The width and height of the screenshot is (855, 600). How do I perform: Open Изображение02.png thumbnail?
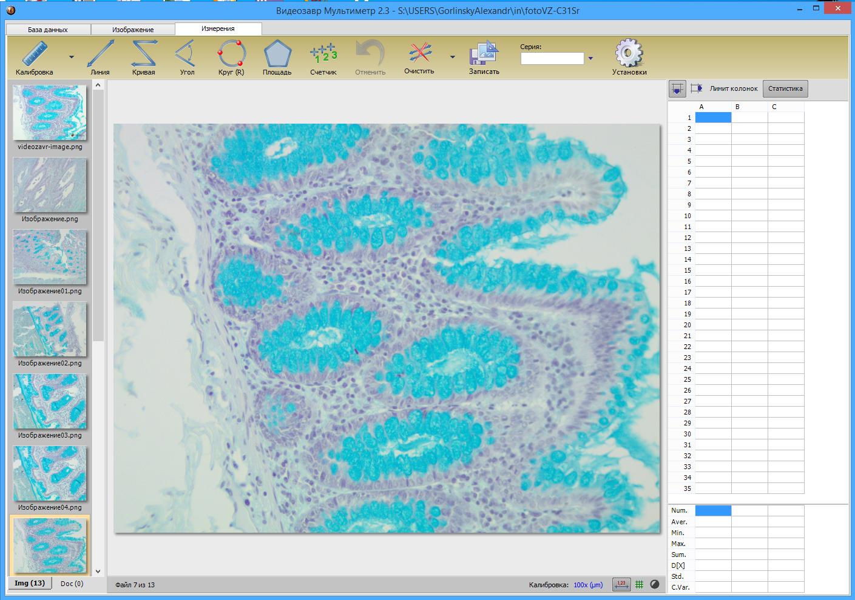tap(50, 329)
